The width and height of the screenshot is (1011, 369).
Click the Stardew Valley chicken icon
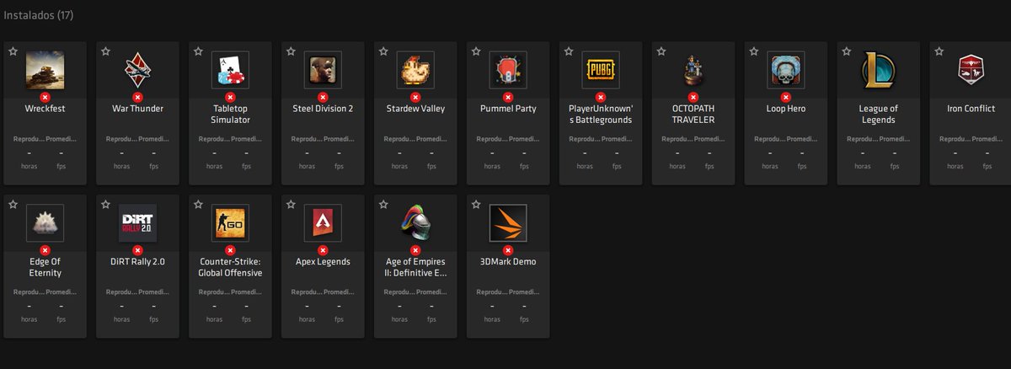click(415, 70)
